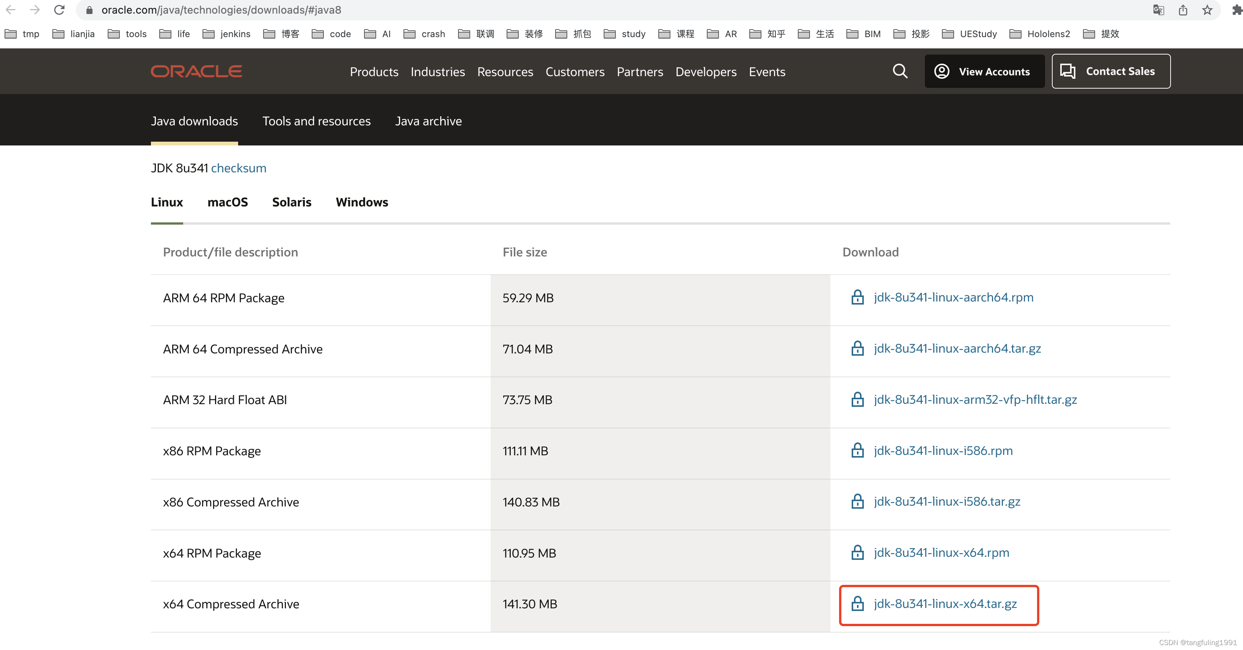Click the browser address bar URL
1243x650 pixels.
click(x=221, y=10)
